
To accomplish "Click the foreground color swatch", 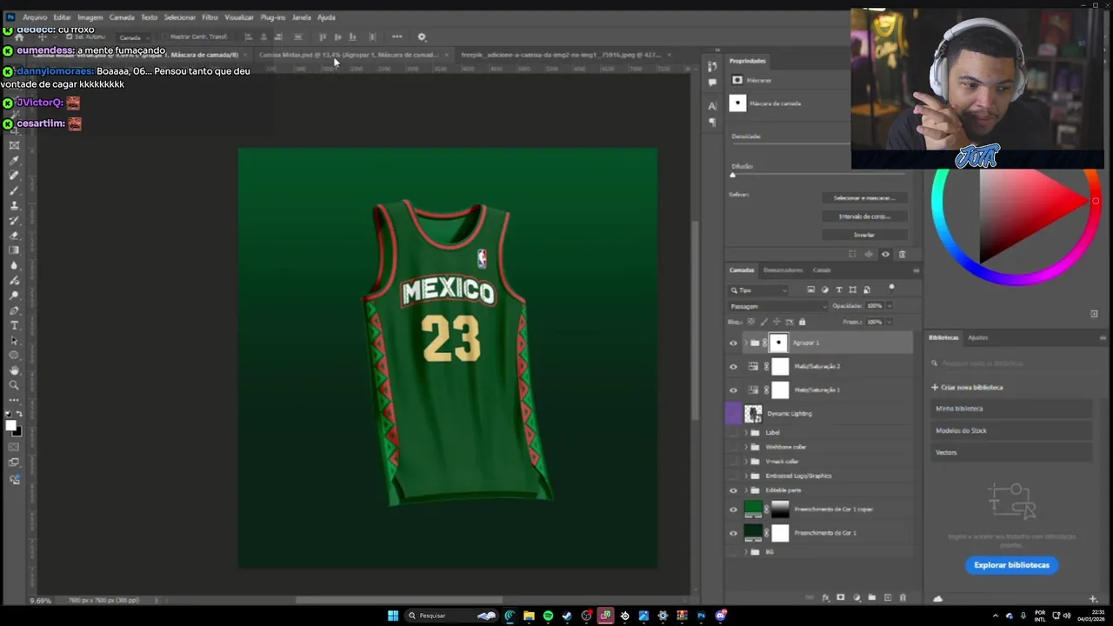I will pos(10,425).
